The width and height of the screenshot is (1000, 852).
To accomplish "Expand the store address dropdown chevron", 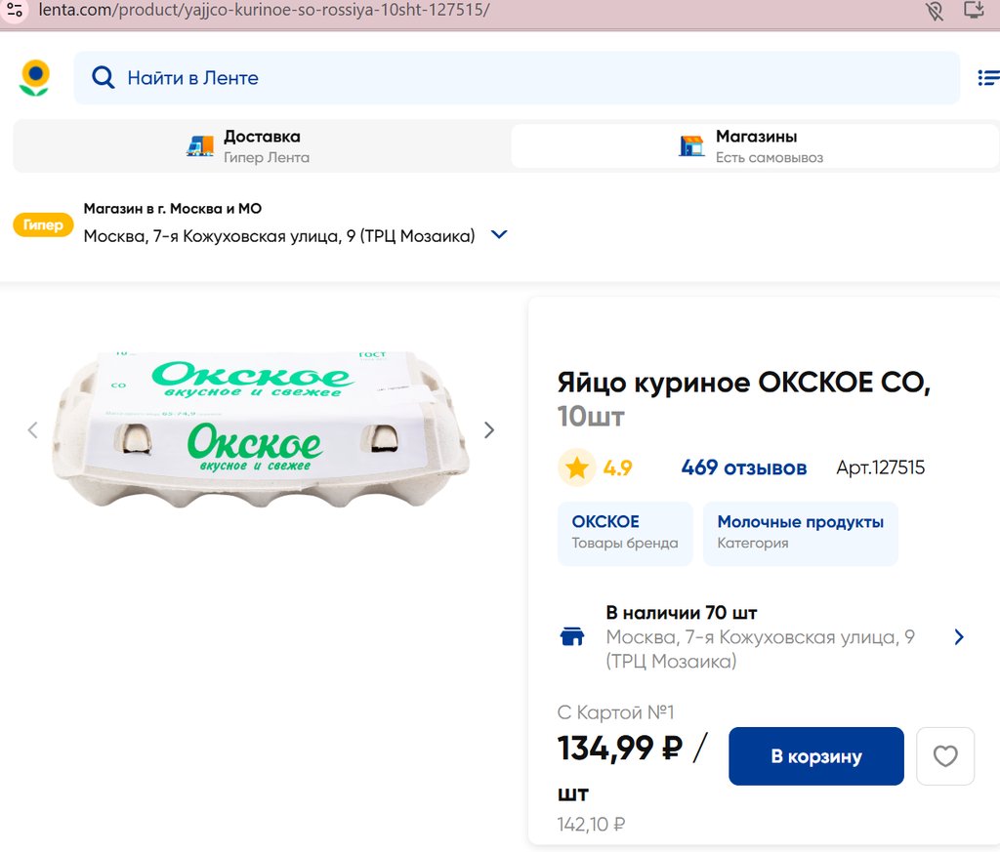I will point(499,235).
